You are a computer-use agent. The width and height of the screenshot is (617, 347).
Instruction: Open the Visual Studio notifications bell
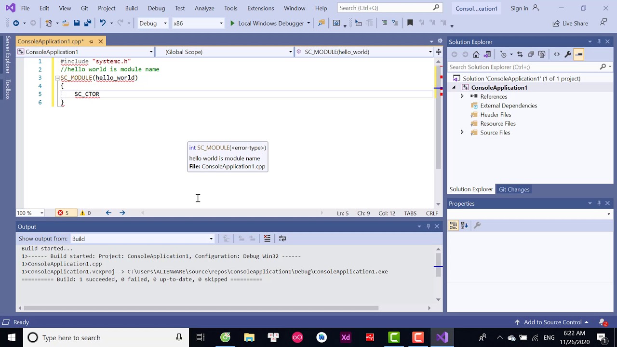602,322
